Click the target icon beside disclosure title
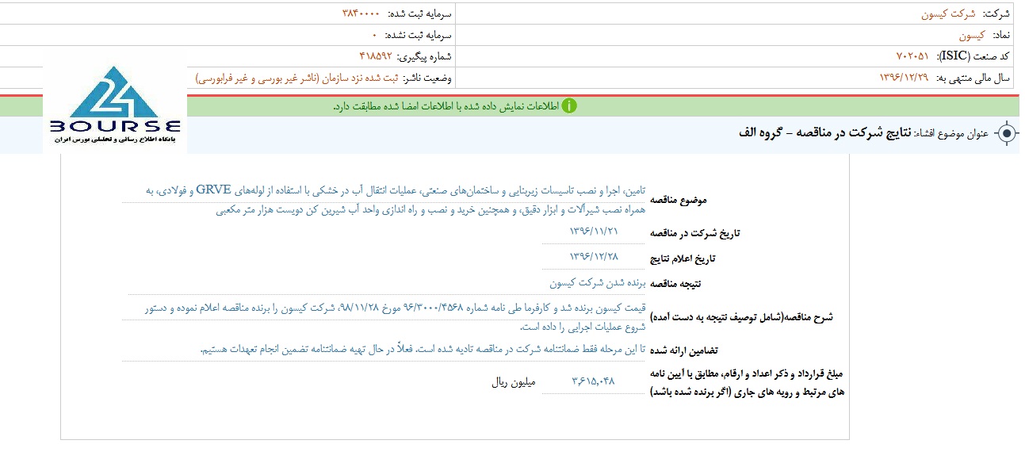This screenshot has height=467, width=1025. 1006,133
